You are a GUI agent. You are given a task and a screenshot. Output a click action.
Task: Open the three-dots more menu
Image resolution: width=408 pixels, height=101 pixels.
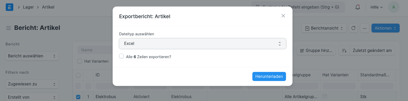(x=365, y=28)
